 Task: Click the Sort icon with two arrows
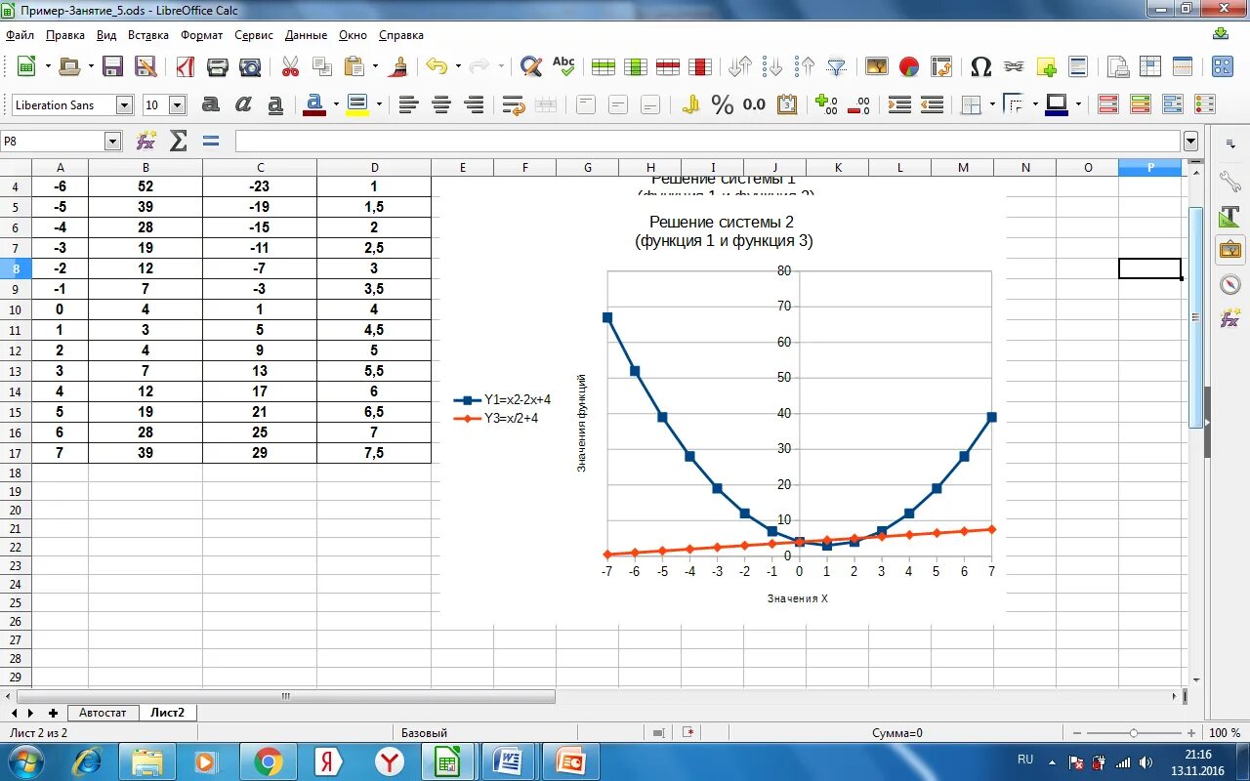(740, 66)
